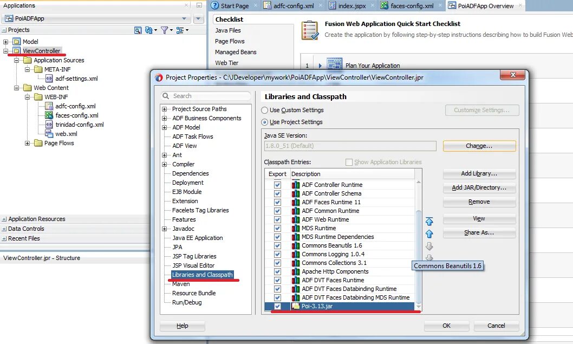Screen dimensions: 573x344
Task: Click the Add Library button
Action: (x=479, y=174)
